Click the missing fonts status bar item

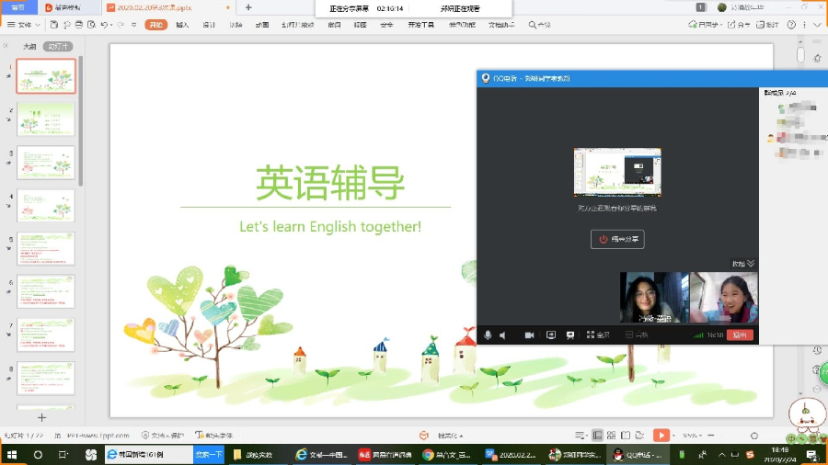pos(213,436)
